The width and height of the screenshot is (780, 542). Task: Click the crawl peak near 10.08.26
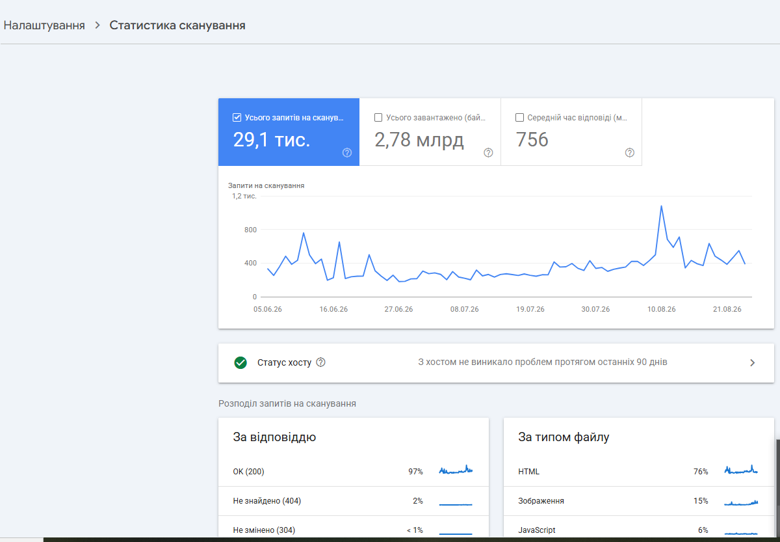(661, 206)
